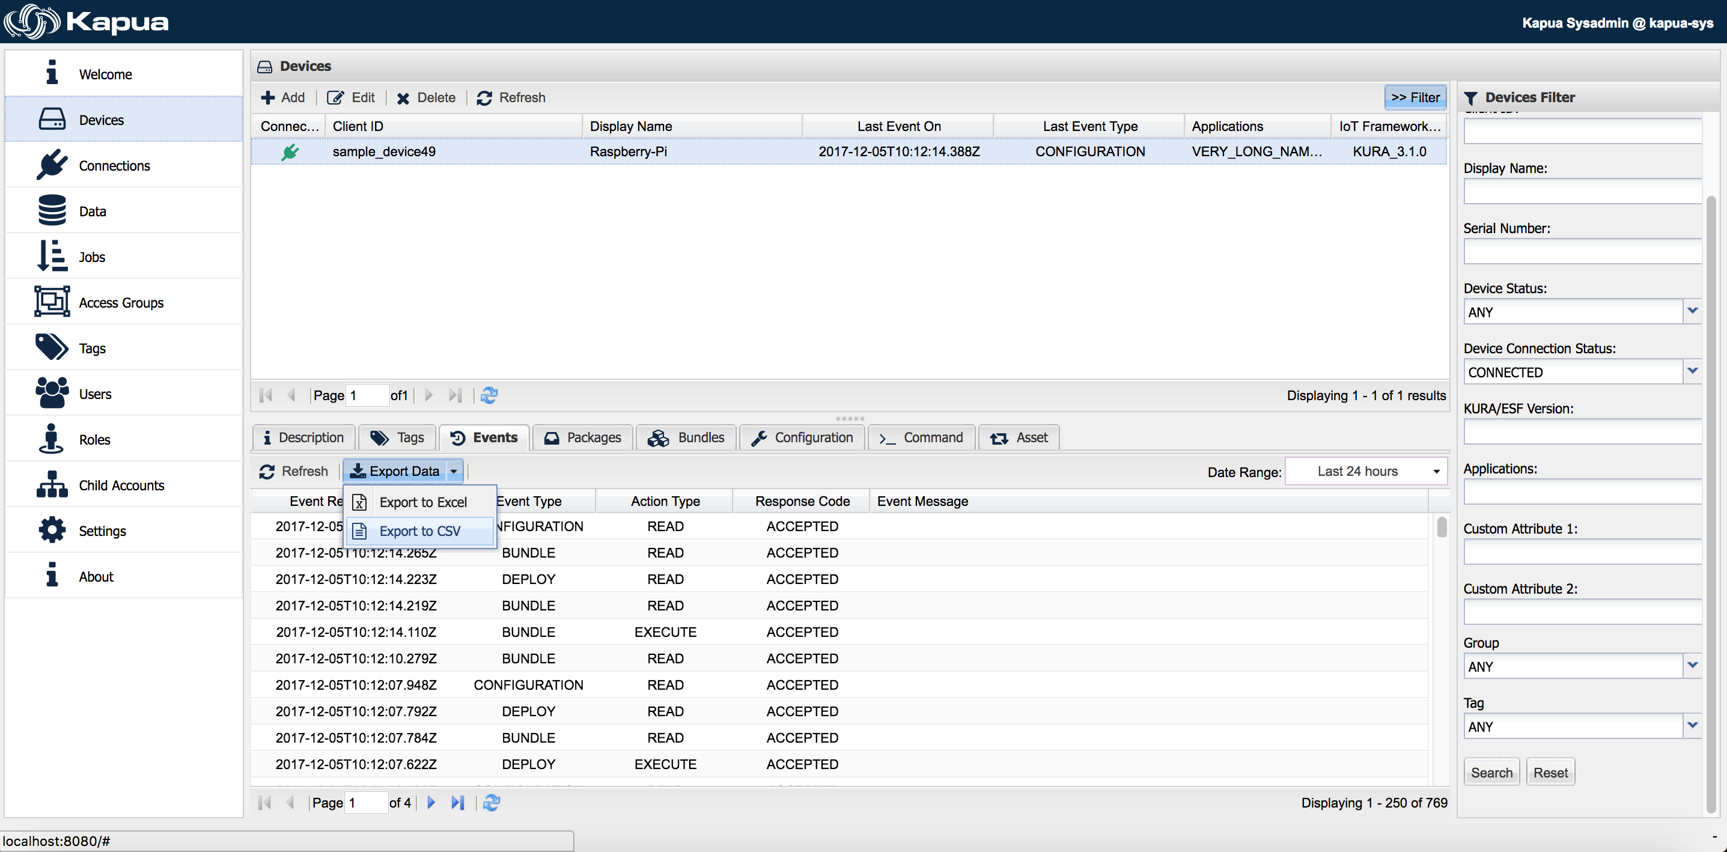Click the Reset filter button
Screen dimensions: 1727x852
tap(1551, 772)
